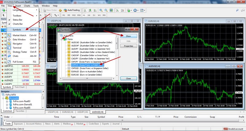Click the search magnifier icon
Viewport: 246px width, 131px height.
[237, 10]
